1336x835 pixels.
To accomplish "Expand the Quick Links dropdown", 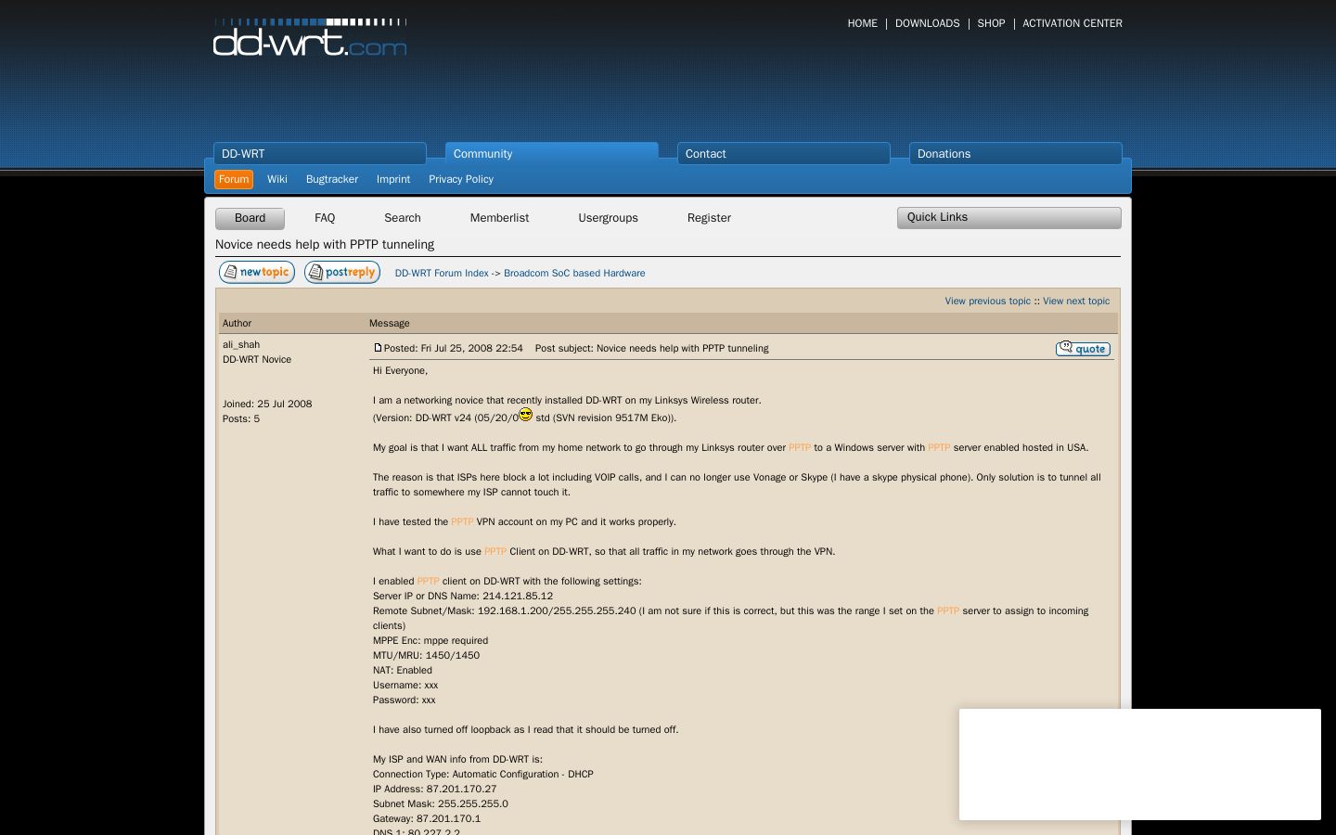I will (1009, 217).
